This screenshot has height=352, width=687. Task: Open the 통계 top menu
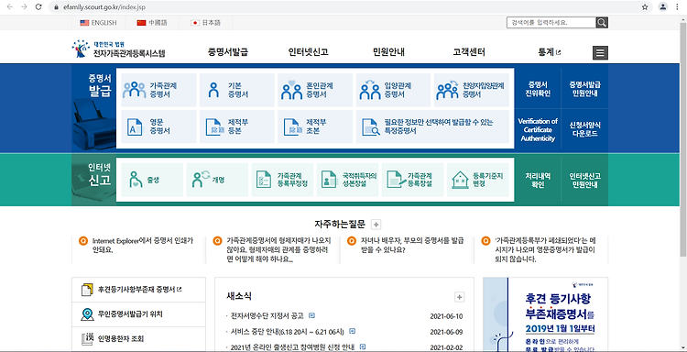(x=549, y=52)
